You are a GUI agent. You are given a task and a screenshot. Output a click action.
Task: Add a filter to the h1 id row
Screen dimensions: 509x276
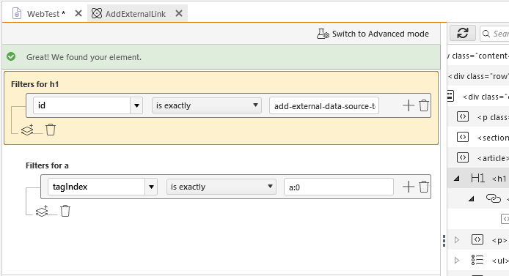409,105
